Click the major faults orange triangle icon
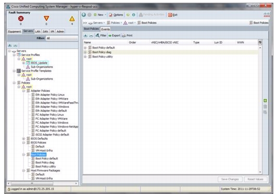This screenshot has height=194, width=277. [46, 18]
